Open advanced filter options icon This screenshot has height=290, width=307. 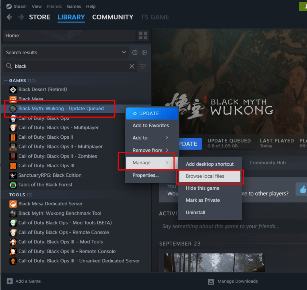point(143,67)
